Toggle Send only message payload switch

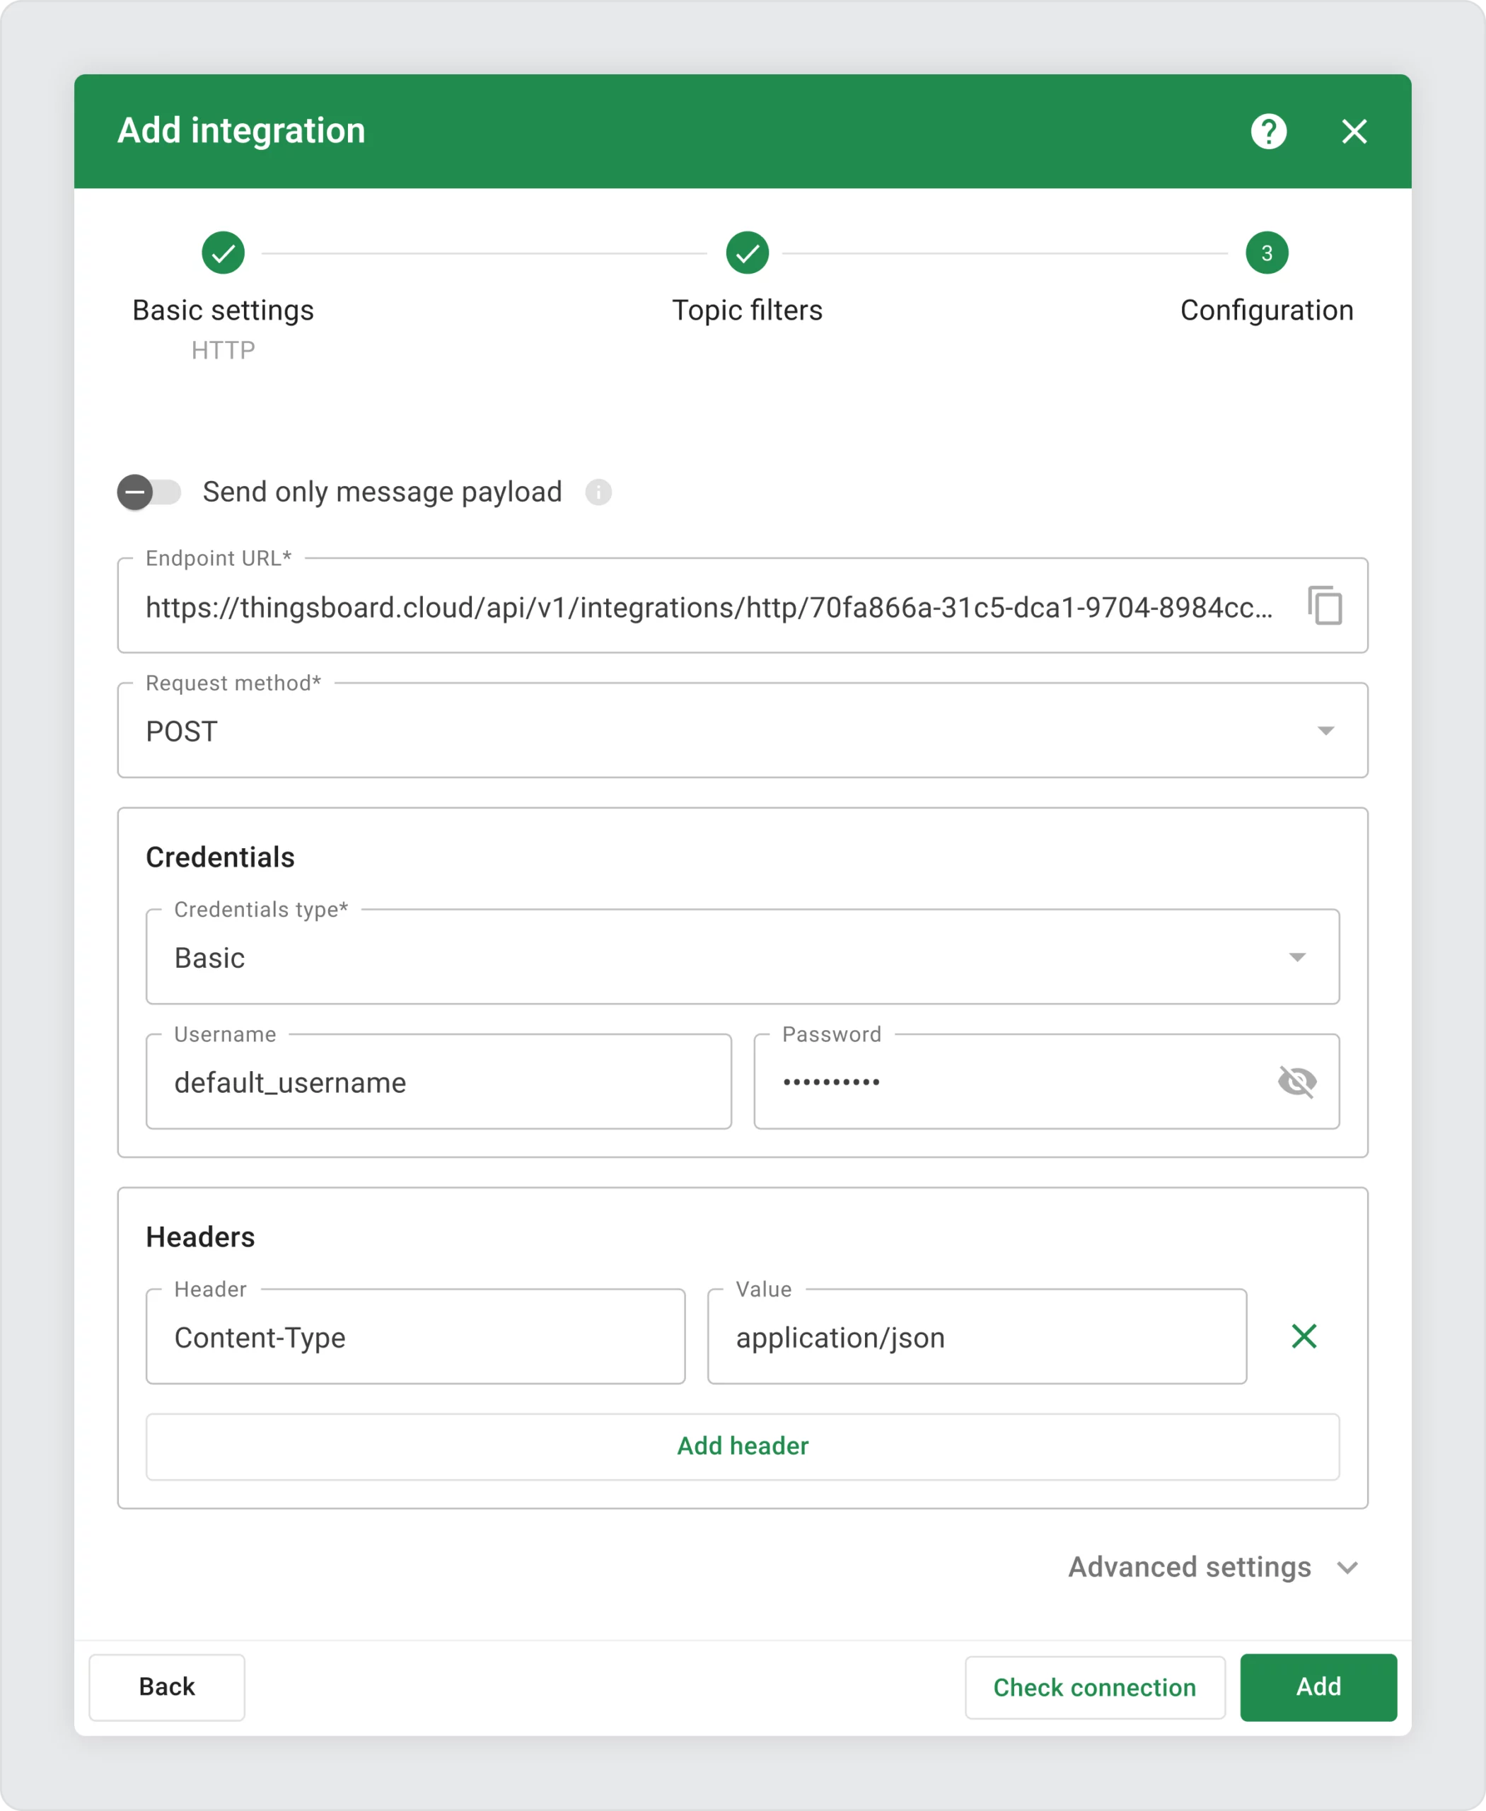[148, 492]
